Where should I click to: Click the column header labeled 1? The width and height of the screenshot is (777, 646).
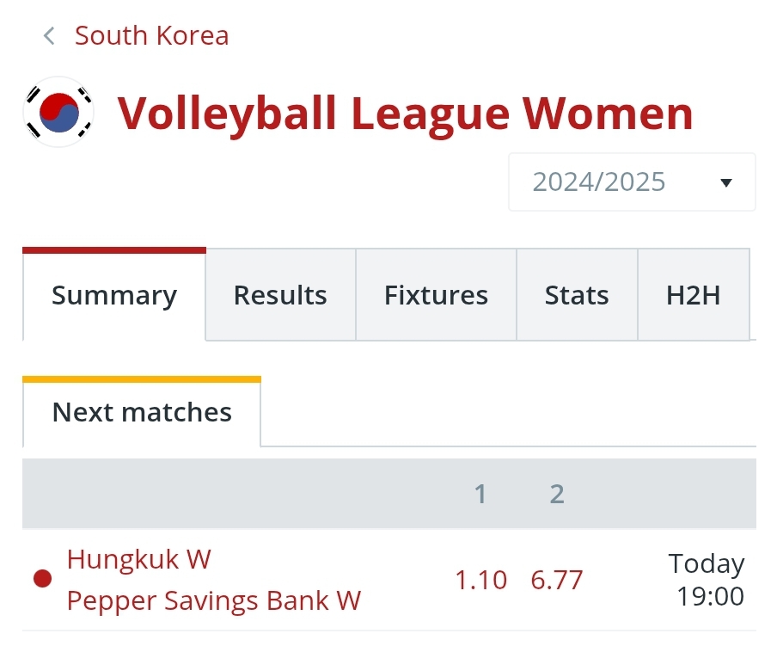tap(480, 494)
